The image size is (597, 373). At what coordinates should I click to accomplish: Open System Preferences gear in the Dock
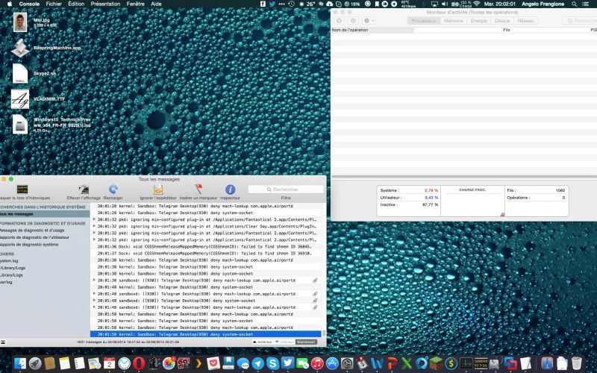[347, 363]
